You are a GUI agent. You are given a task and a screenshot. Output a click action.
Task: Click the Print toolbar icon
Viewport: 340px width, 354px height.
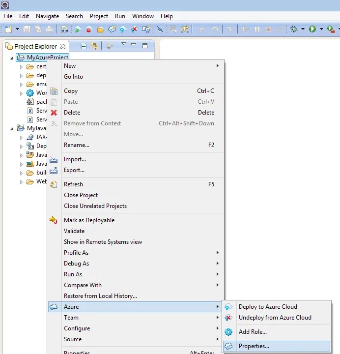[49, 29]
